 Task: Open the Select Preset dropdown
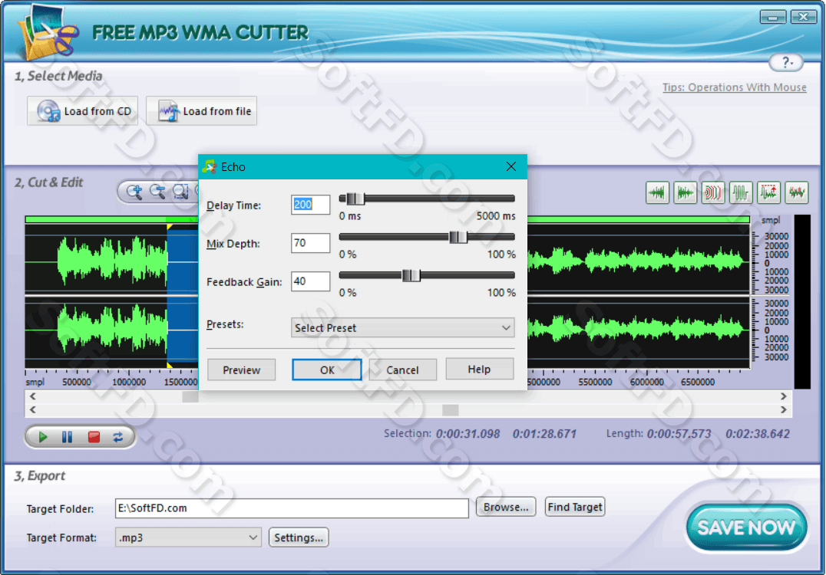click(x=402, y=327)
